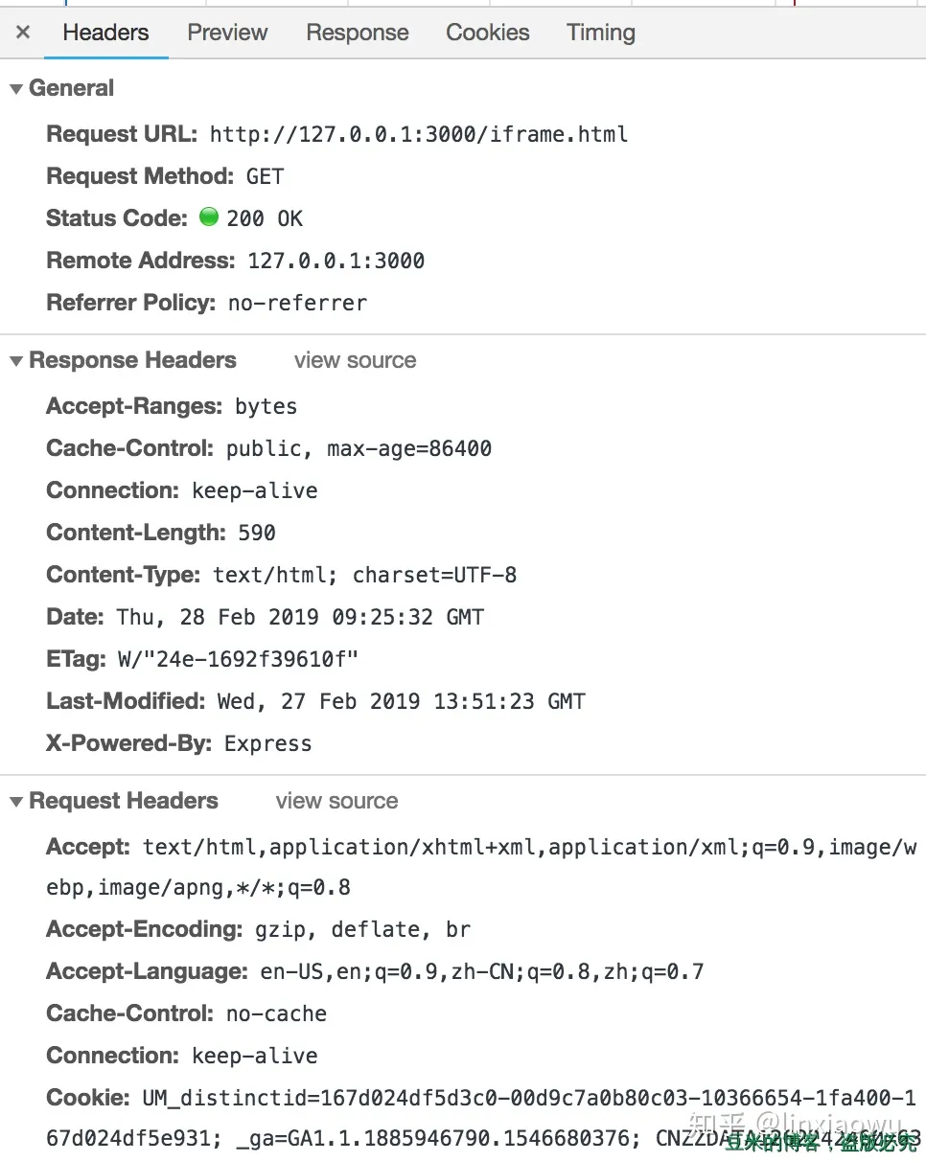This screenshot has width=926, height=1161.
Task: Click the Referrer Policy no-referrer value
Action: click(x=297, y=303)
